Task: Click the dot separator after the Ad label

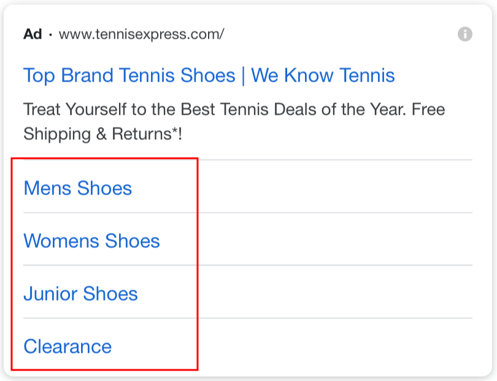Action: (x=50, y=34)
